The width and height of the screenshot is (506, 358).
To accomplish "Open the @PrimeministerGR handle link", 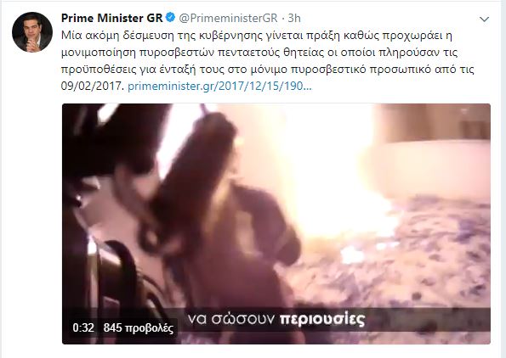I will pyautogui.click(x=228, y=18).
